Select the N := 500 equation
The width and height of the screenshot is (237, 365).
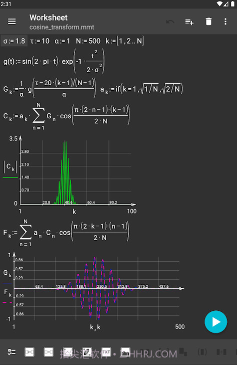click(88, 41)
